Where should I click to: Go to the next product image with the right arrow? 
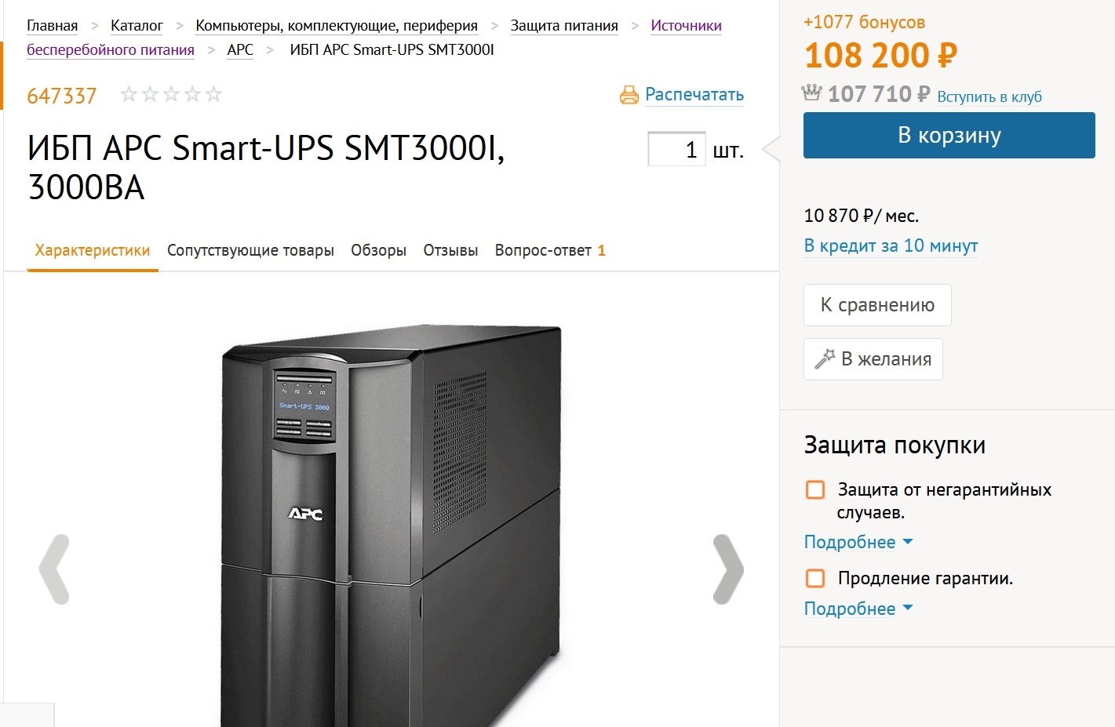point(727,569)
